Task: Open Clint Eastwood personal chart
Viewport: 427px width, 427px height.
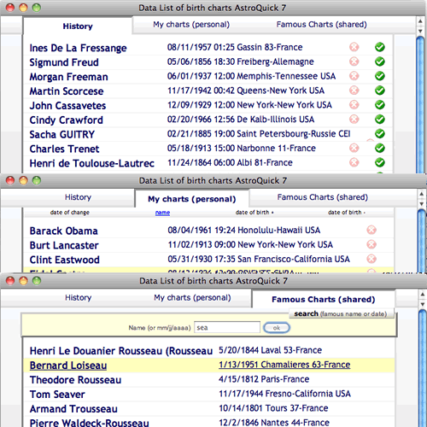Action: coord(65,260)
